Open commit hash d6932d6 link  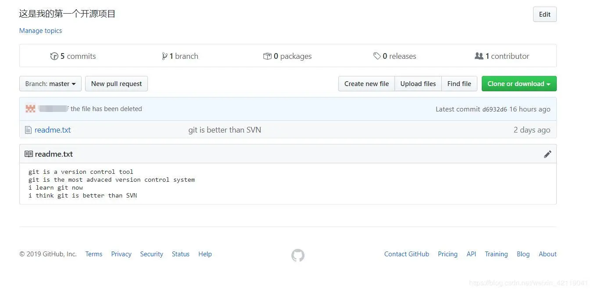pyautogui.click(x=494, y=109)
